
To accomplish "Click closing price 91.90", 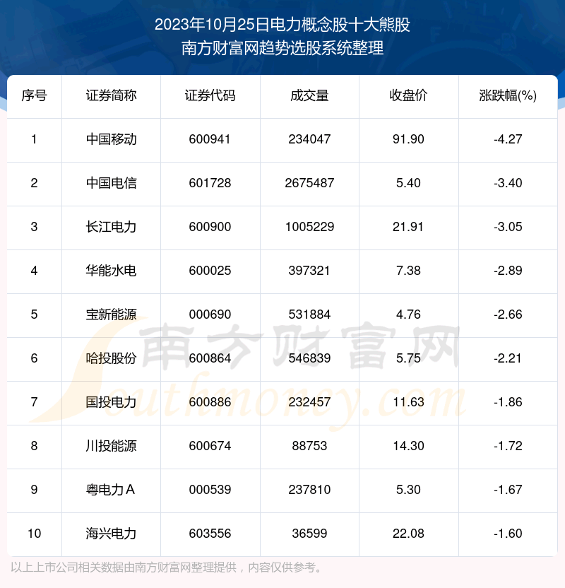I will 408,139.
